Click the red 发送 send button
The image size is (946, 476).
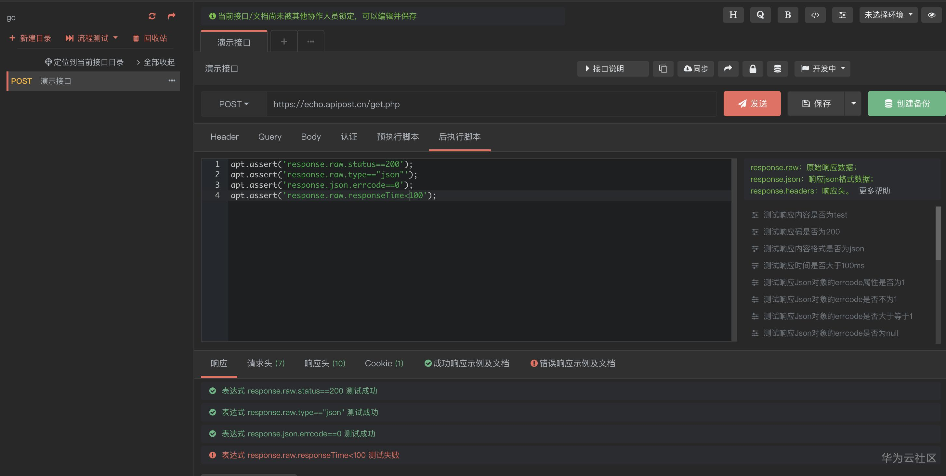click(x=752, y=103)
